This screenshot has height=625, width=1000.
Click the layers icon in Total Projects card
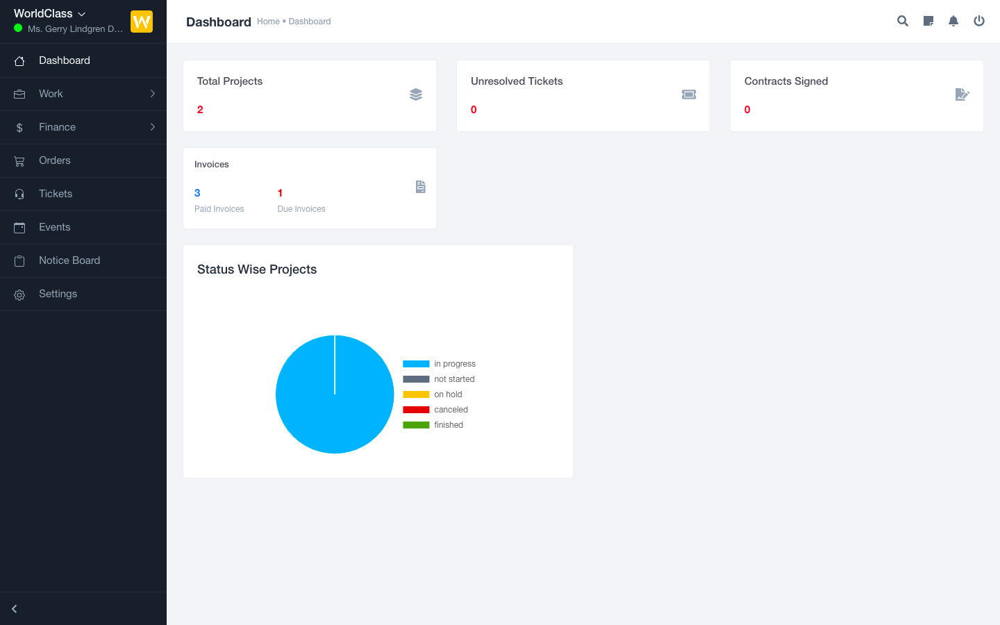(x=416, y=94)
